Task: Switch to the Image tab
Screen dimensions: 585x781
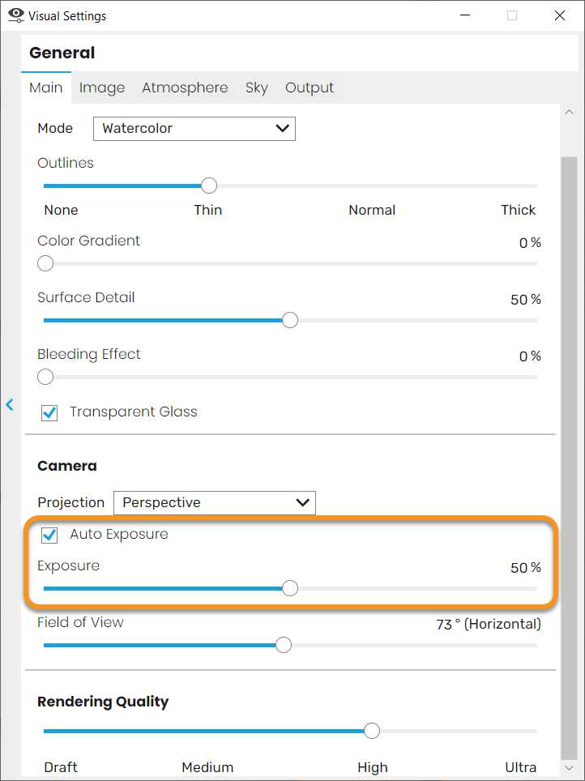Action: tap(102, 87)
